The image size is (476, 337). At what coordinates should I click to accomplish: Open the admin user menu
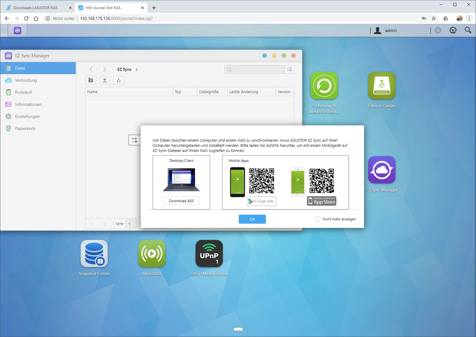[x=385, y=30]
